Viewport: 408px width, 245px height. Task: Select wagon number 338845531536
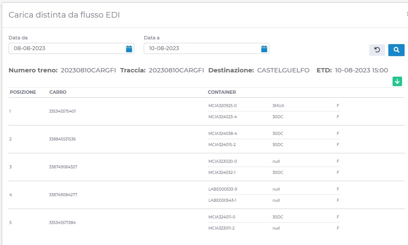pos(62,139)
